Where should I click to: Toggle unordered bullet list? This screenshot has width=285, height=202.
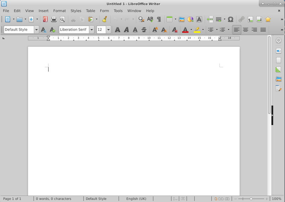211,30
